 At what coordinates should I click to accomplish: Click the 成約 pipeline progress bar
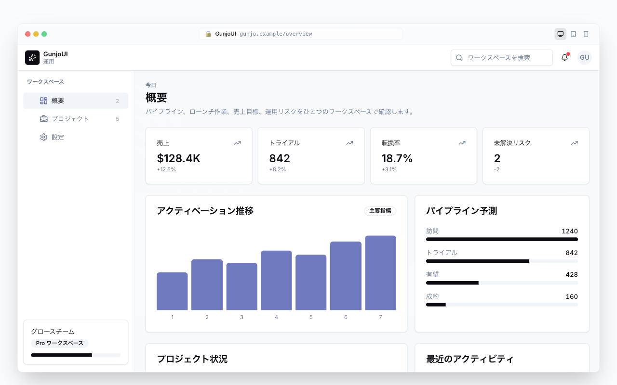pyautogui.click(x=502, y=305)
